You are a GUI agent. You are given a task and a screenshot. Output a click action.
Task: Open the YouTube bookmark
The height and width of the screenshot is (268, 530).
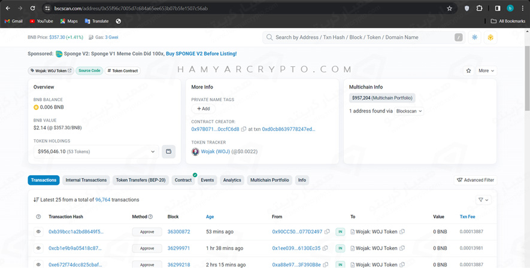click(41, 21)
